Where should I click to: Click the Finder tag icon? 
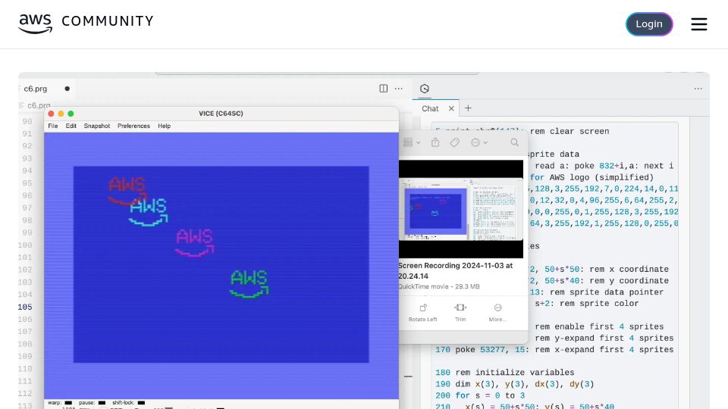point(454,143)
